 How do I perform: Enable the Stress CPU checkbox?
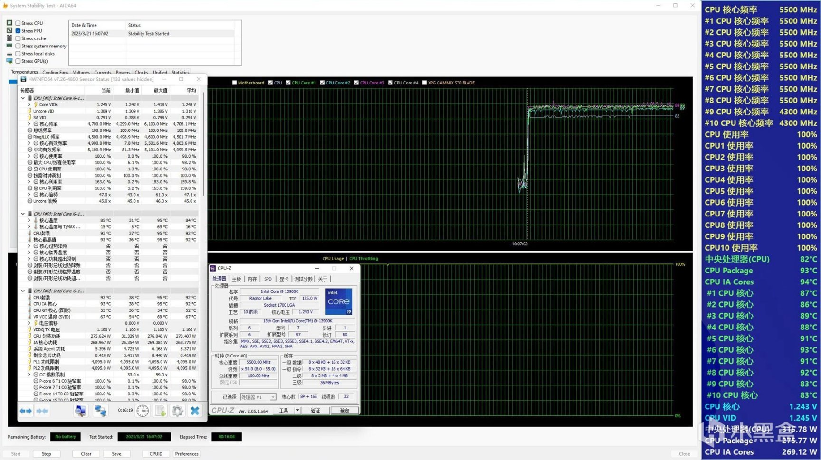[18, 23]
